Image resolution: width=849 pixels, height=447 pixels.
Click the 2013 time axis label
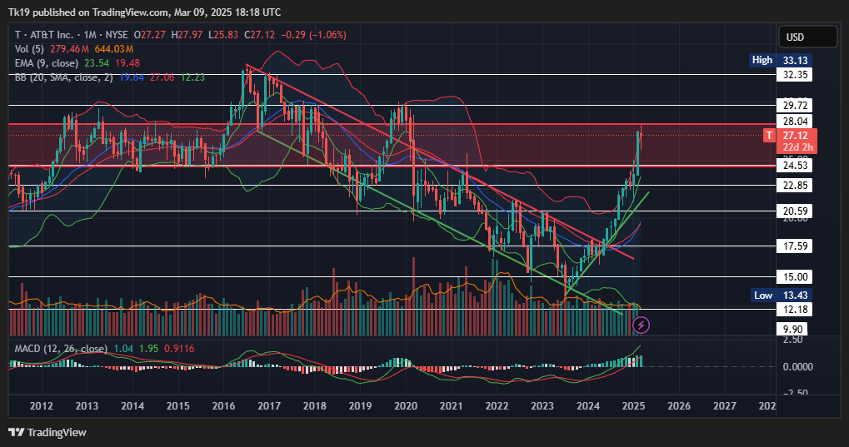87,406
